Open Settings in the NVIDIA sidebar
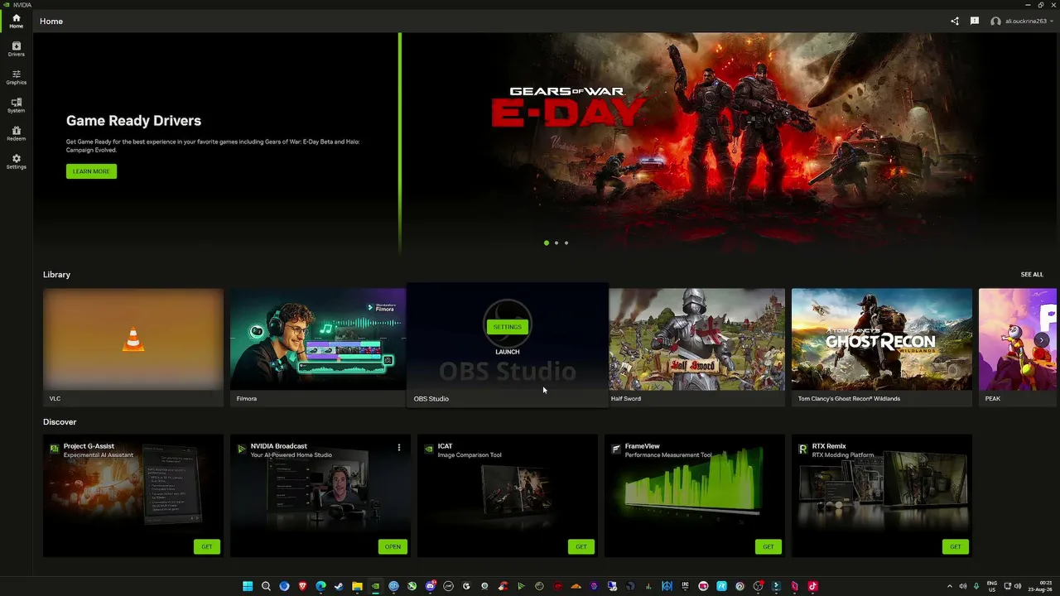 click(x=16, y=161)
